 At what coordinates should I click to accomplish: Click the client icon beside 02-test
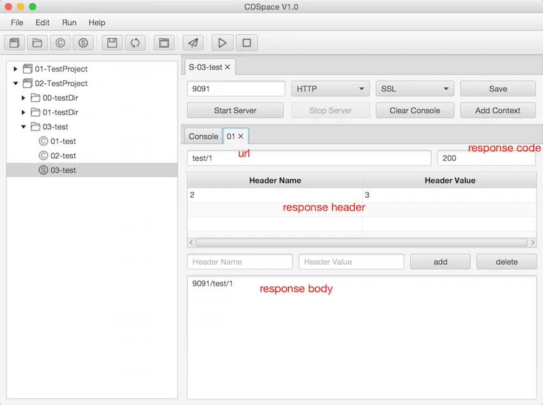click(43, 156)
